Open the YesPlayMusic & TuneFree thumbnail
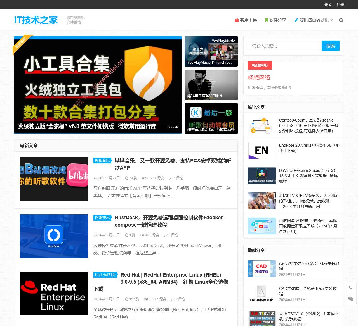This screenshot has width=358, height=326. 211,51
